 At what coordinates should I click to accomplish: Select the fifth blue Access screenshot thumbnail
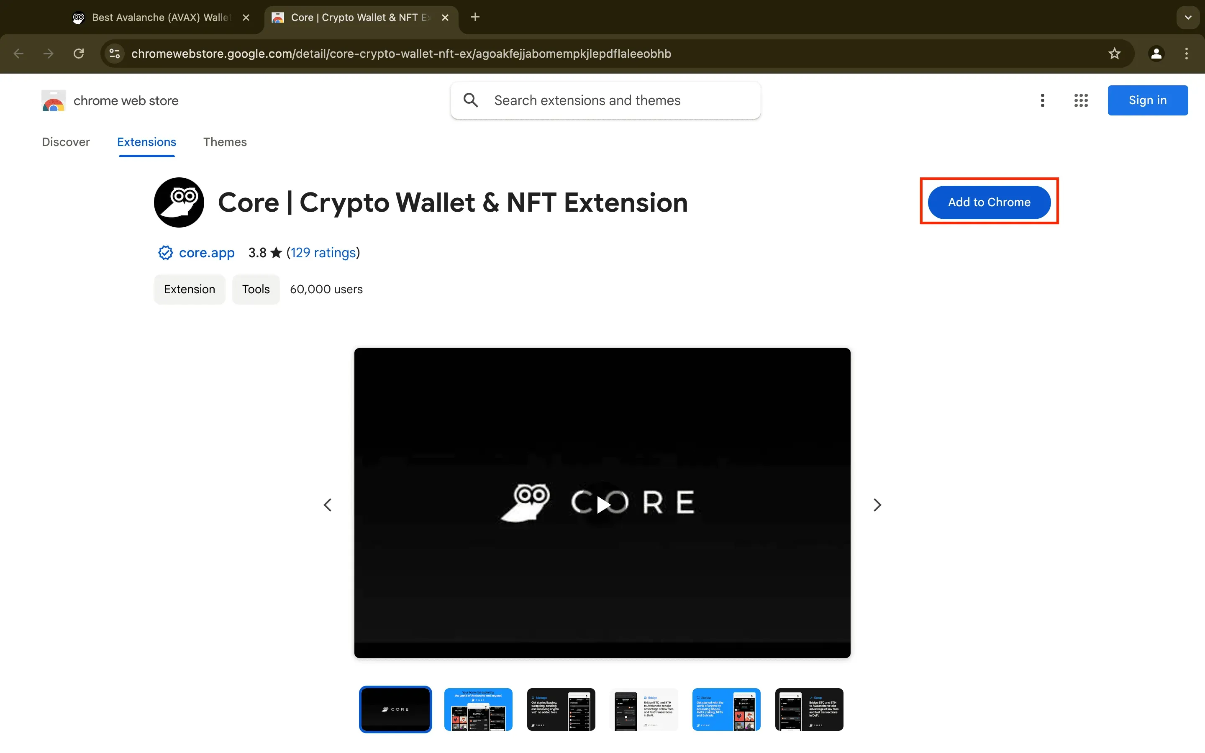726,709
